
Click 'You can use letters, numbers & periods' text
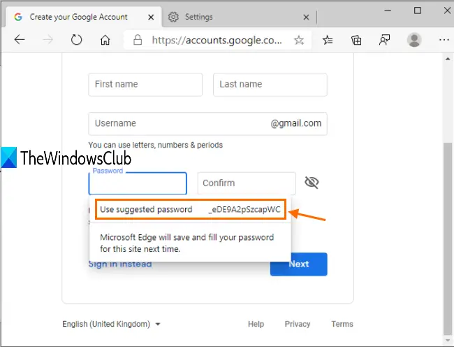click(x=156, y=145)
